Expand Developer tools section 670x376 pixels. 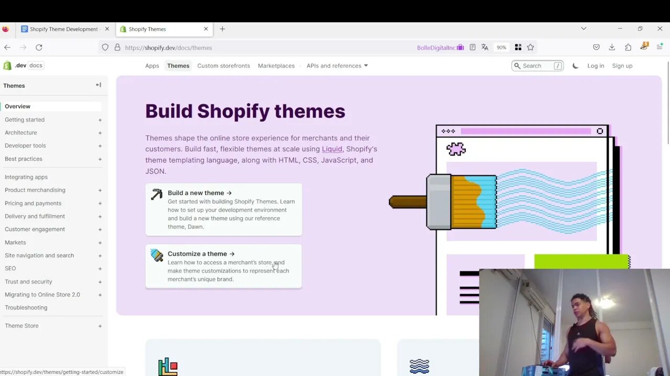pyautogui.click(x=100, y=146)
